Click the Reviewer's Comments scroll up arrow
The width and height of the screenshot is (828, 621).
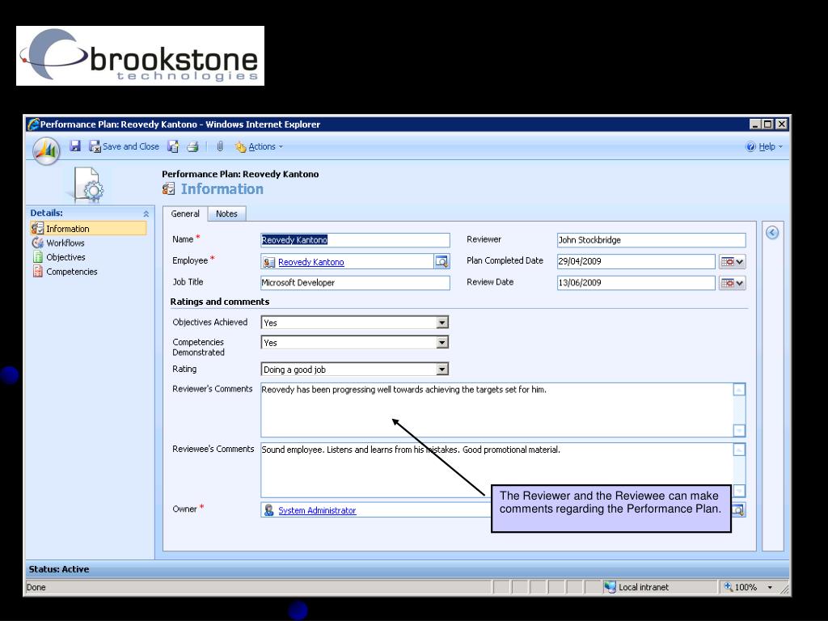pyautogui.click(x=739, y=390)
